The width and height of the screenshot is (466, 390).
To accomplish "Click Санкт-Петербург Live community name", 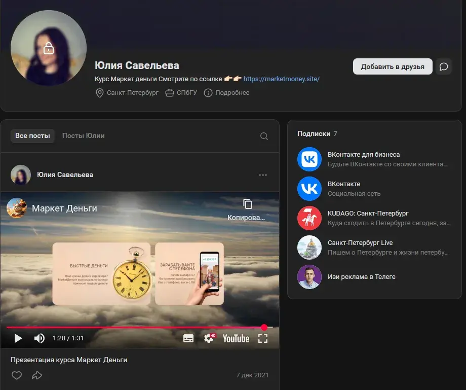I will 360,243.
